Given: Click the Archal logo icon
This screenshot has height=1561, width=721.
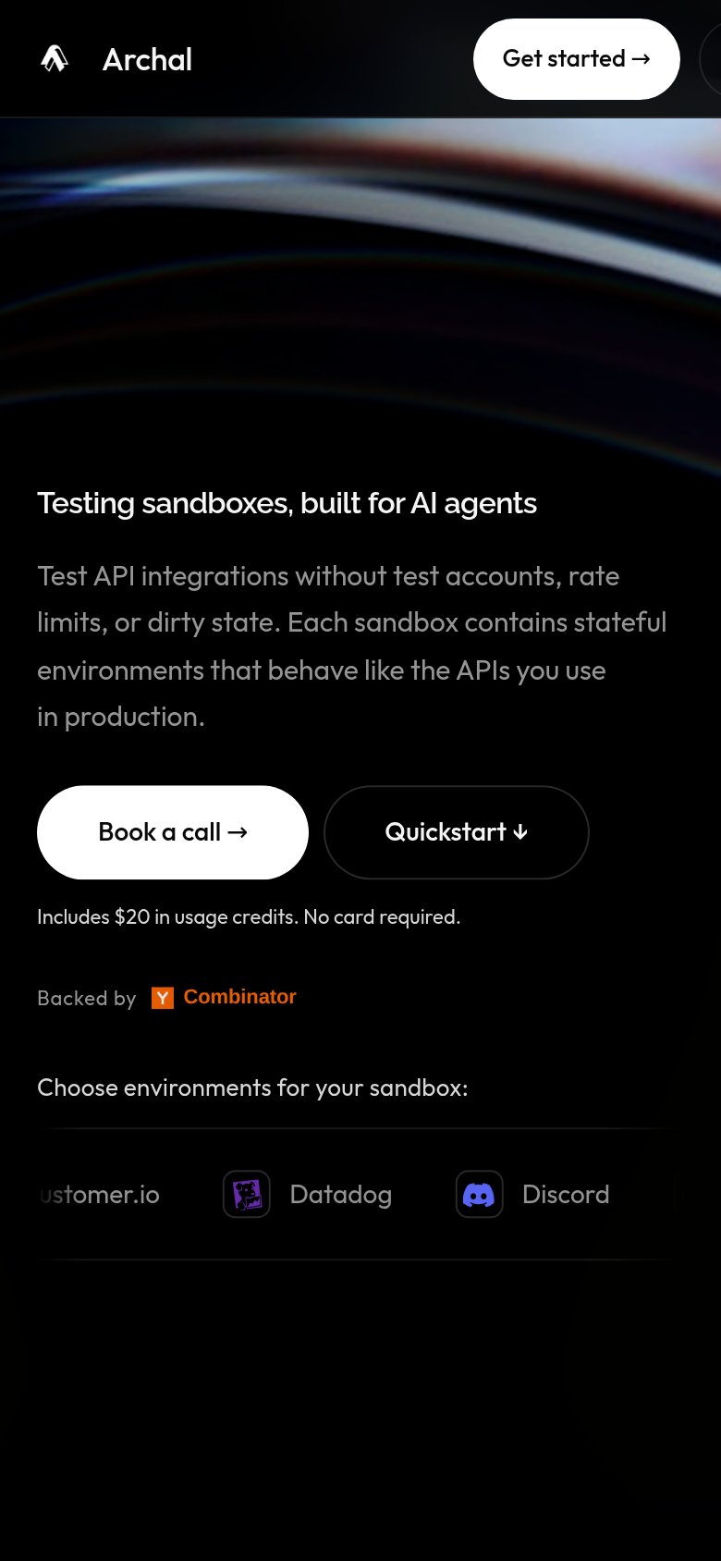Looking at the screenshot, I should coord(55,59).
